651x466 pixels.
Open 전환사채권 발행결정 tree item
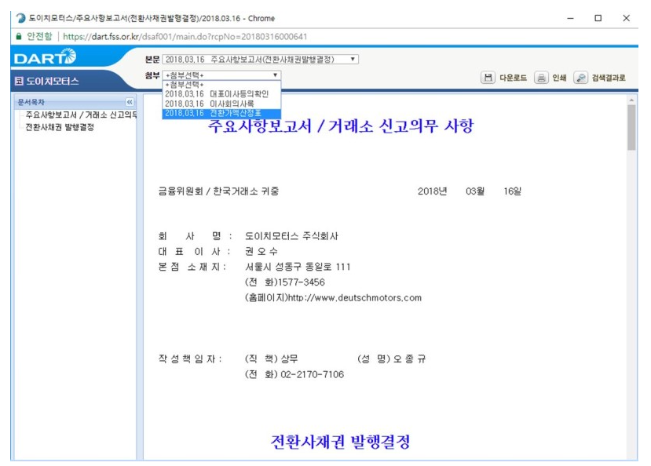click(60, 127)
